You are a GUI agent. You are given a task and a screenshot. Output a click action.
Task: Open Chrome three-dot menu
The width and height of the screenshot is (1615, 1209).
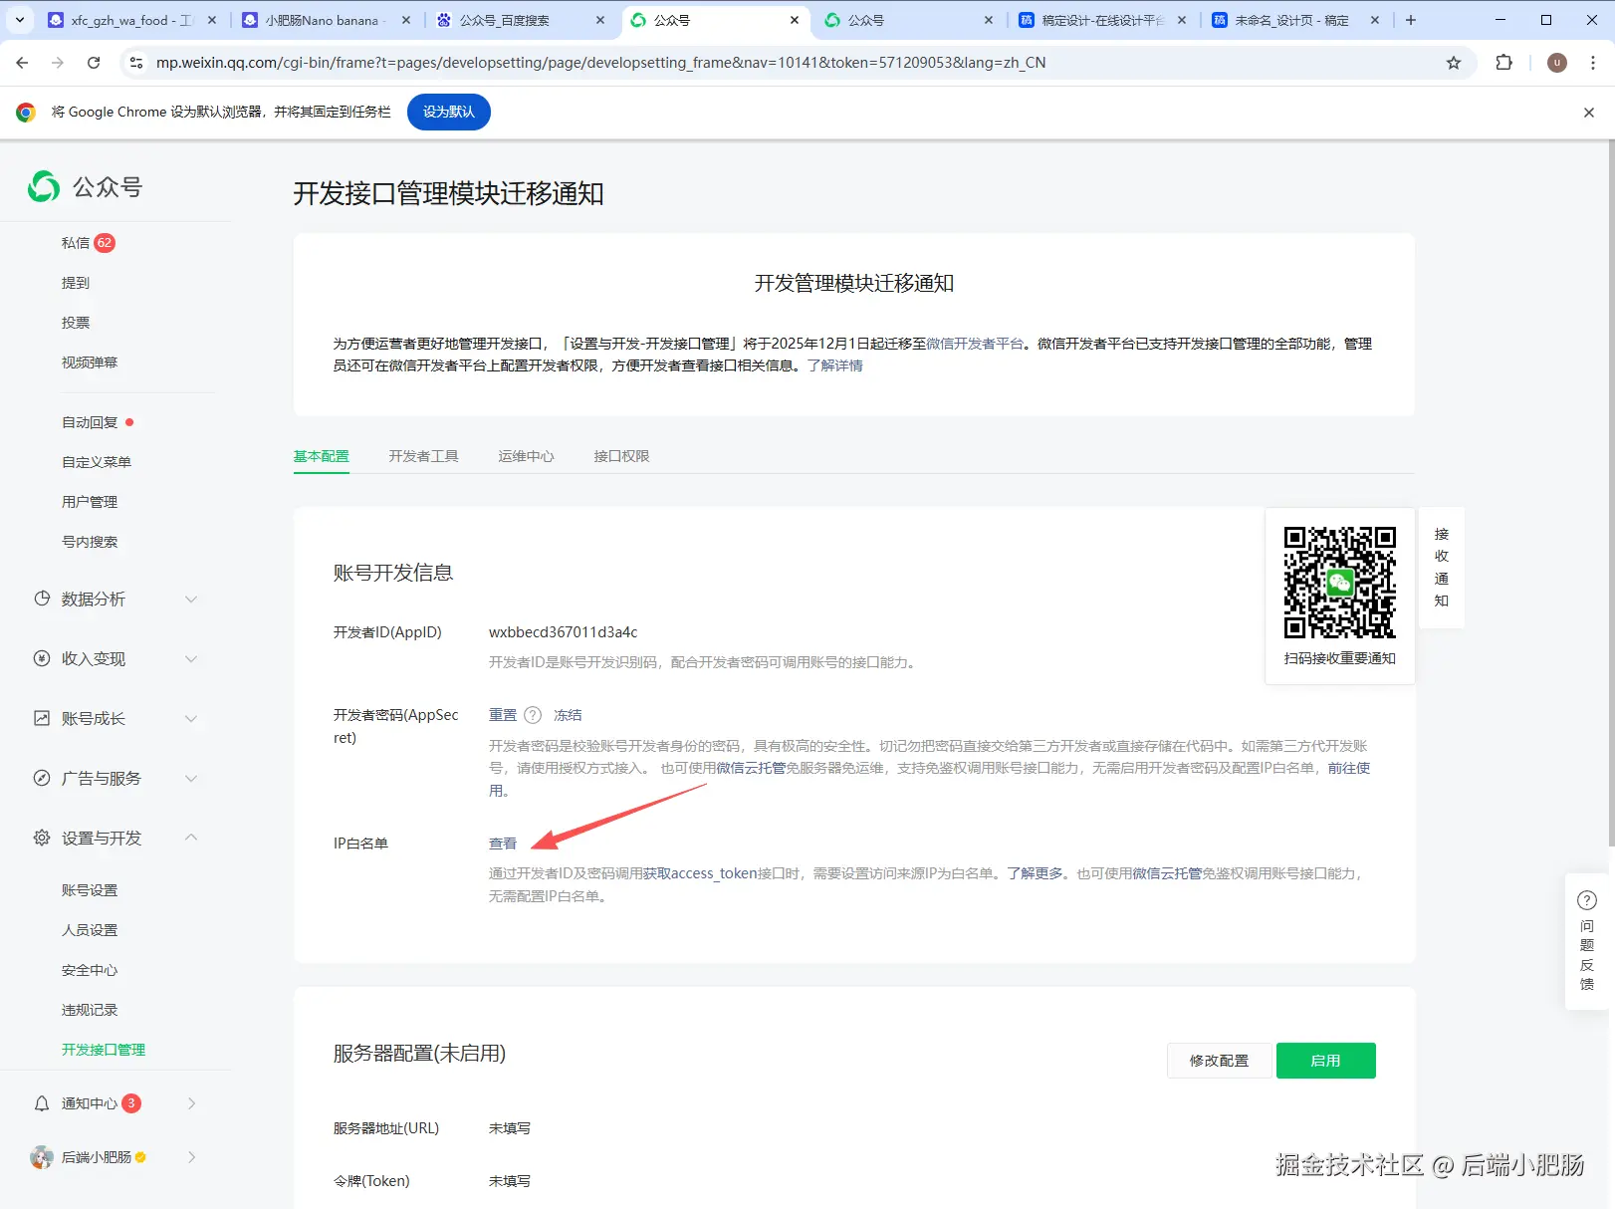coord(1593,62)
